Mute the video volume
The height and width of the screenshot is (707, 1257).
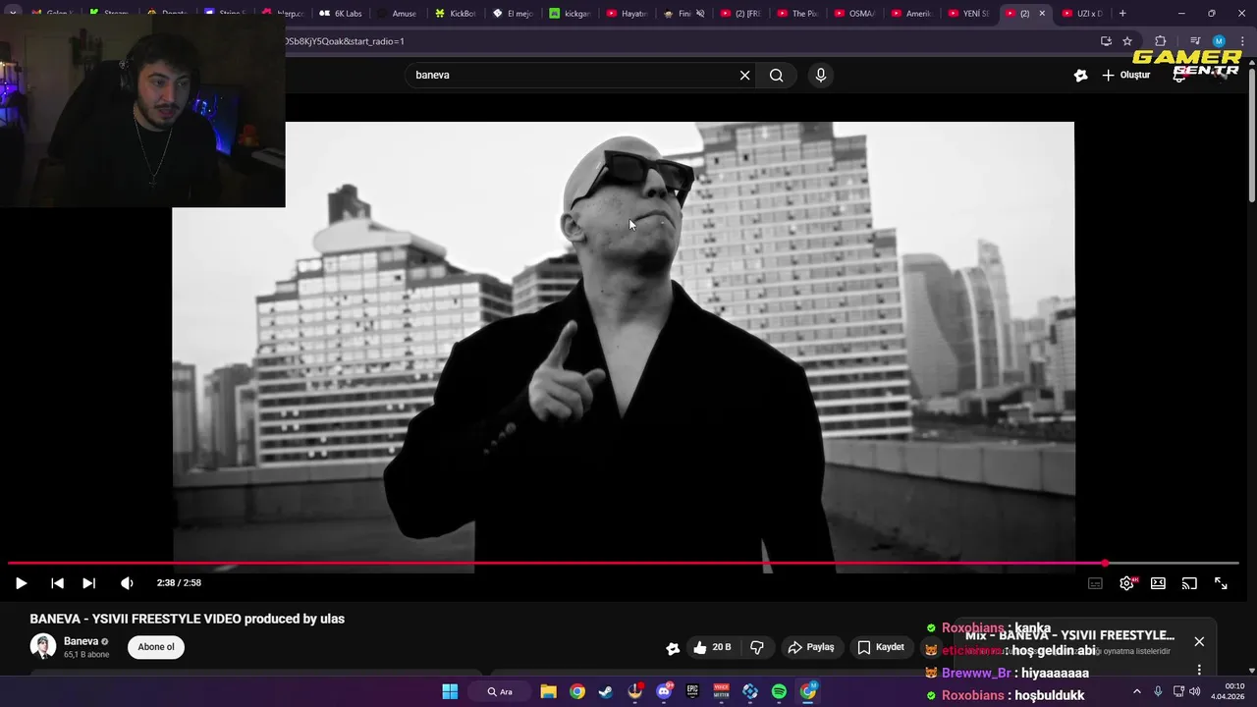click(x=127, y=583)
